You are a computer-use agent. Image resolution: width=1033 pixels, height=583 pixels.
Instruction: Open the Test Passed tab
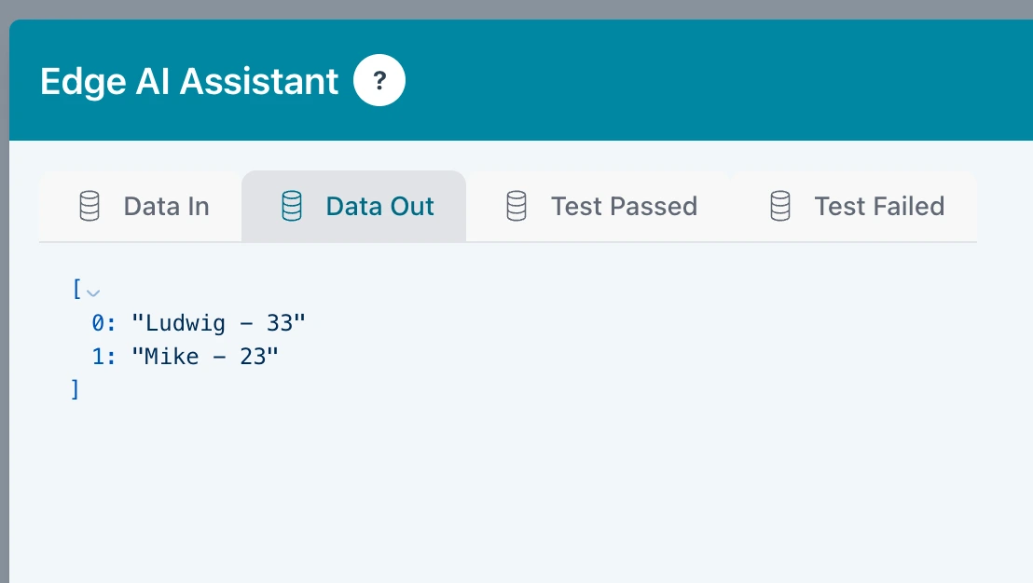624,206
